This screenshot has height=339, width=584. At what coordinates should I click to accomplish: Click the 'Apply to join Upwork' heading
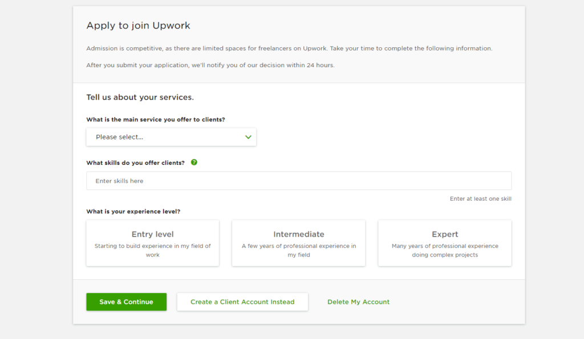[x=138, y=26]
